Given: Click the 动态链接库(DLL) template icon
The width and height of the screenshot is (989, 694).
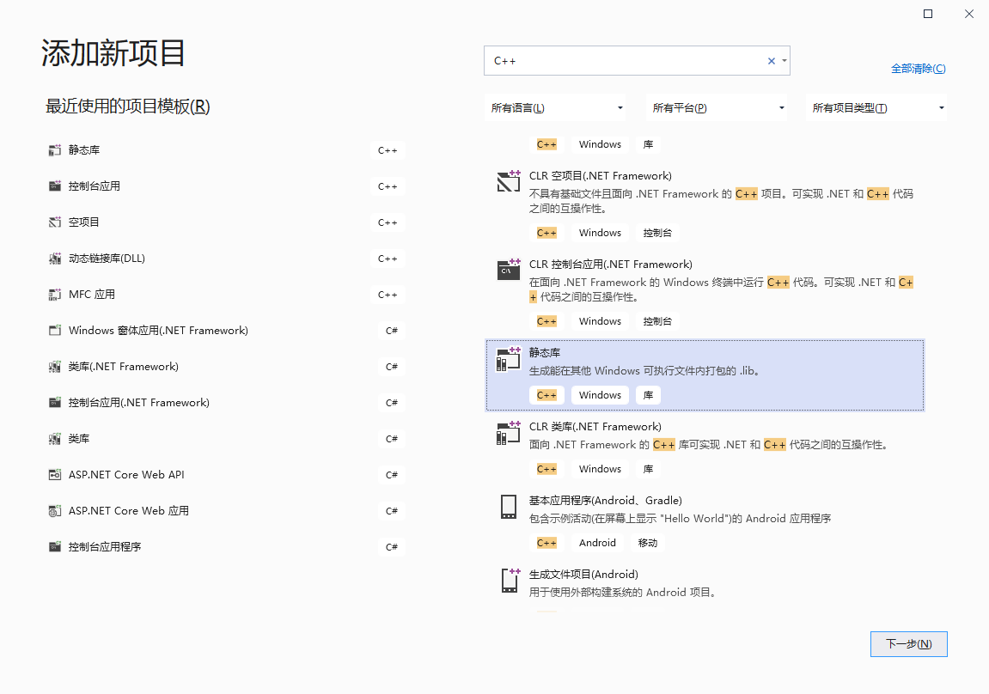Looking at the screenshot, I should tap(55, 259).
